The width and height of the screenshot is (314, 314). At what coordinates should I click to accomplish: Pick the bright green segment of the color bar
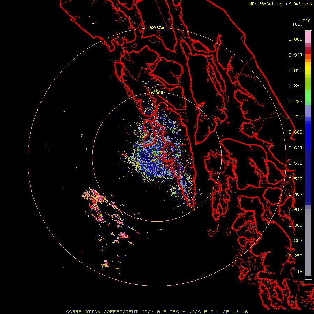308,95
